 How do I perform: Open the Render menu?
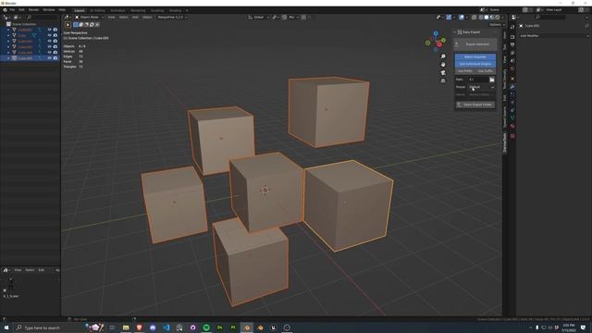(x=33, y=10)
